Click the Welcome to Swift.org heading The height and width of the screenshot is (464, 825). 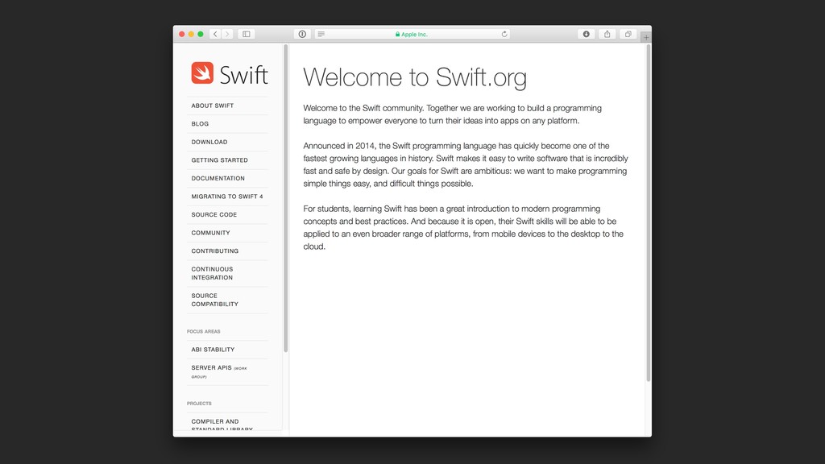[x=415, y=77]
